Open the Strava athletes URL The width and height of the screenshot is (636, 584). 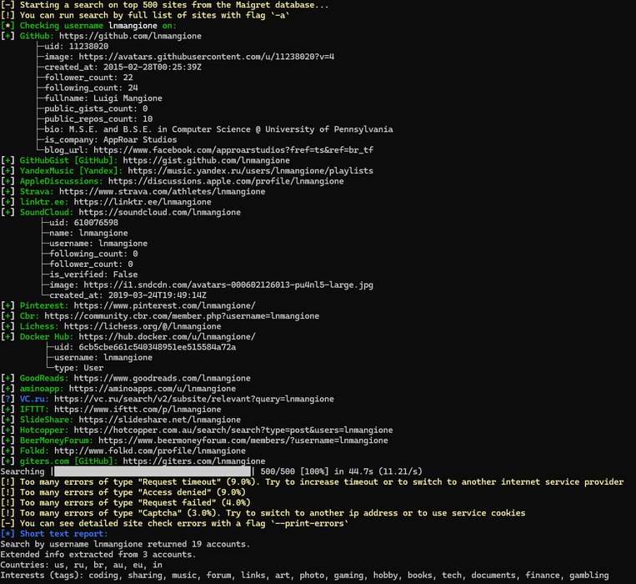tap(163, 192)
